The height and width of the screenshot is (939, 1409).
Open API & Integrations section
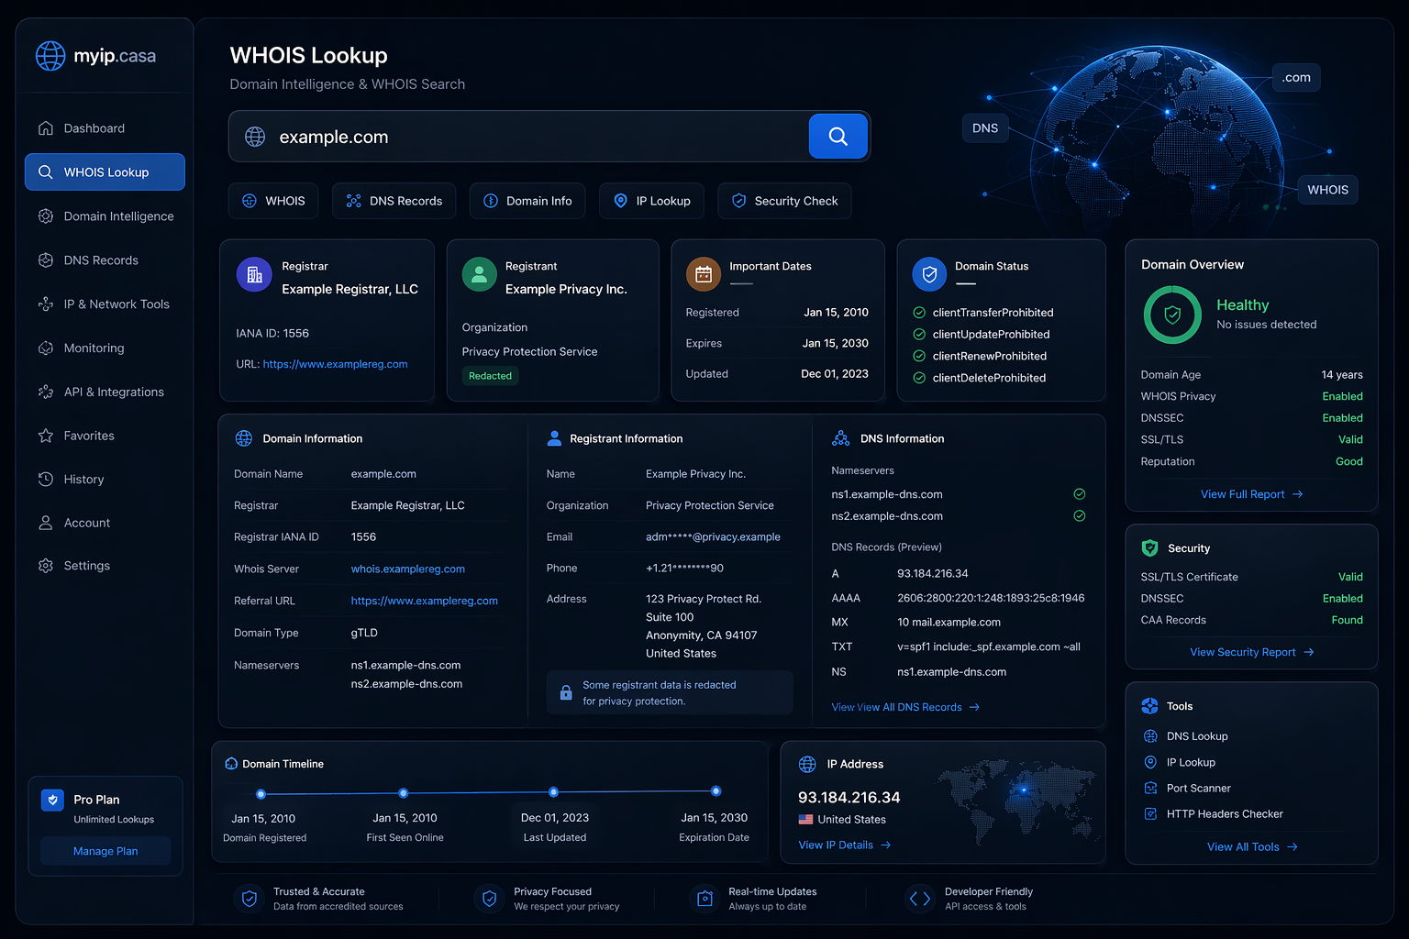pos(113,392)
